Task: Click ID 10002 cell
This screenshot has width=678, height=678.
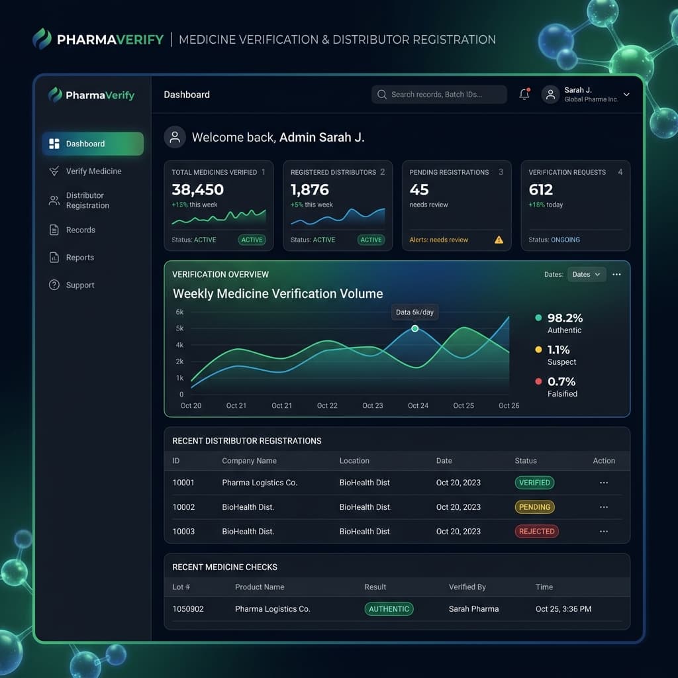Action: (183, 507)
